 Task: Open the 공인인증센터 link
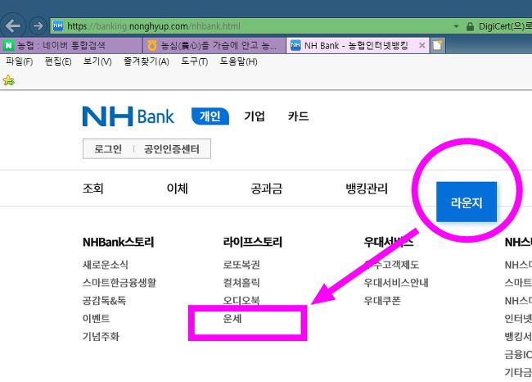click(x=172, y=149)
